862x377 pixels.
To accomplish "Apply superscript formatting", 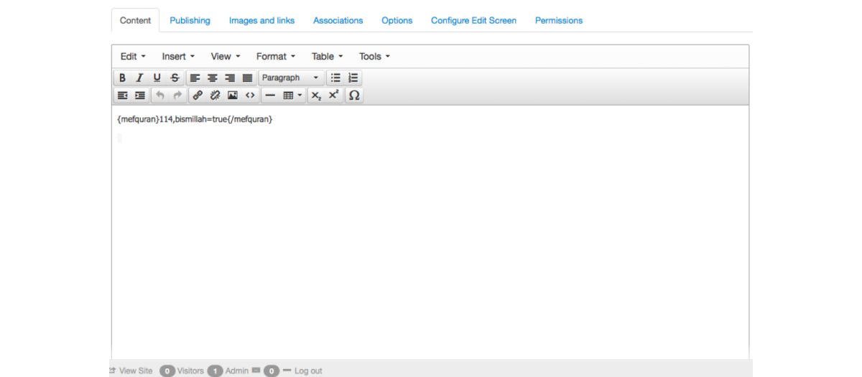I will point(333,95).
